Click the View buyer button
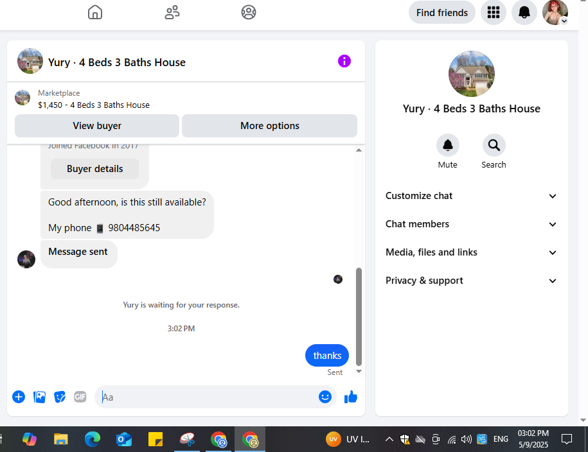Screen dimensions: 588x452 pyautogui.click(x=97, y=126)
